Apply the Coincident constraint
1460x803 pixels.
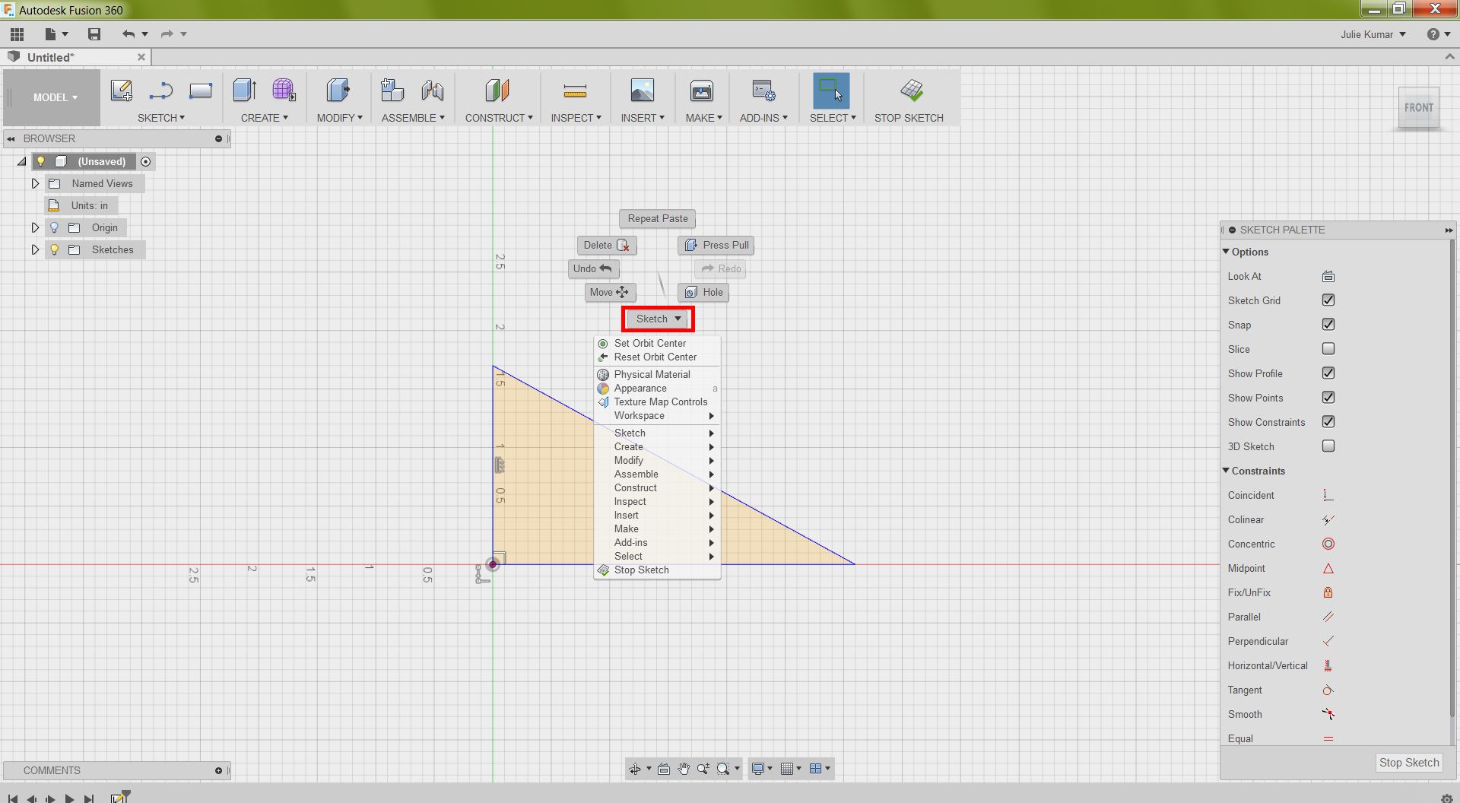click(1328, 494)
